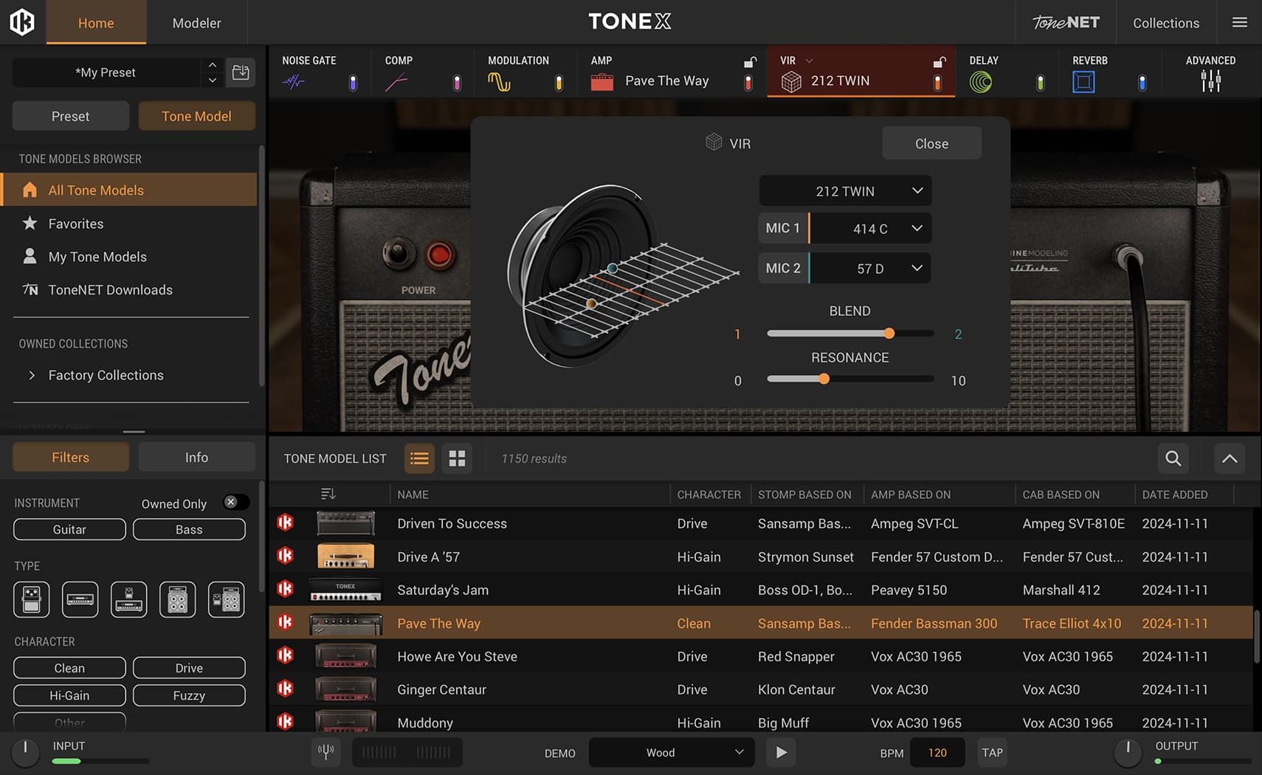Switch to list view icon
1262x775 pixels.
click(x=419, y=458)
